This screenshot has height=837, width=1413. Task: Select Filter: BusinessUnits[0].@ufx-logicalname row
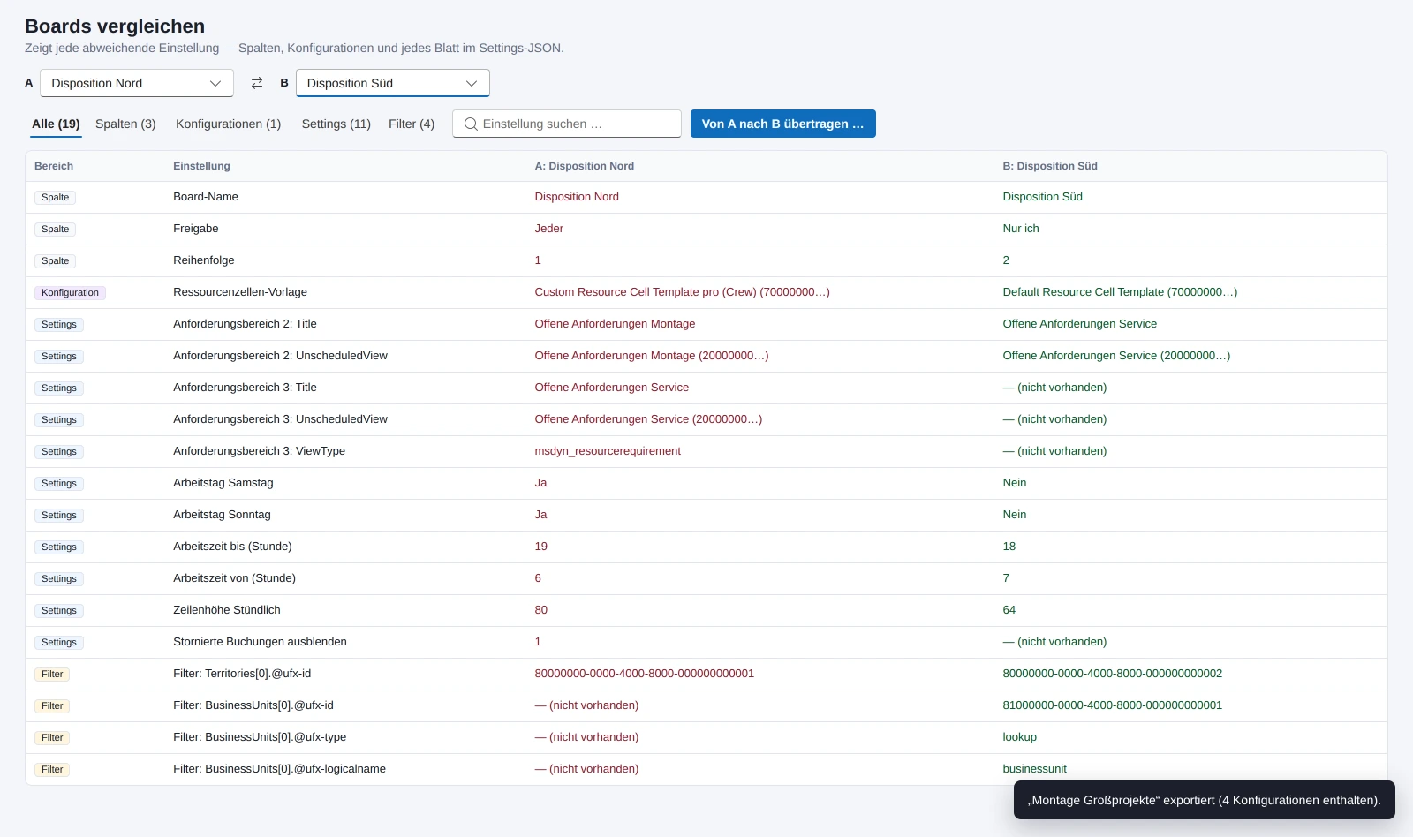(x=706, y=769)
